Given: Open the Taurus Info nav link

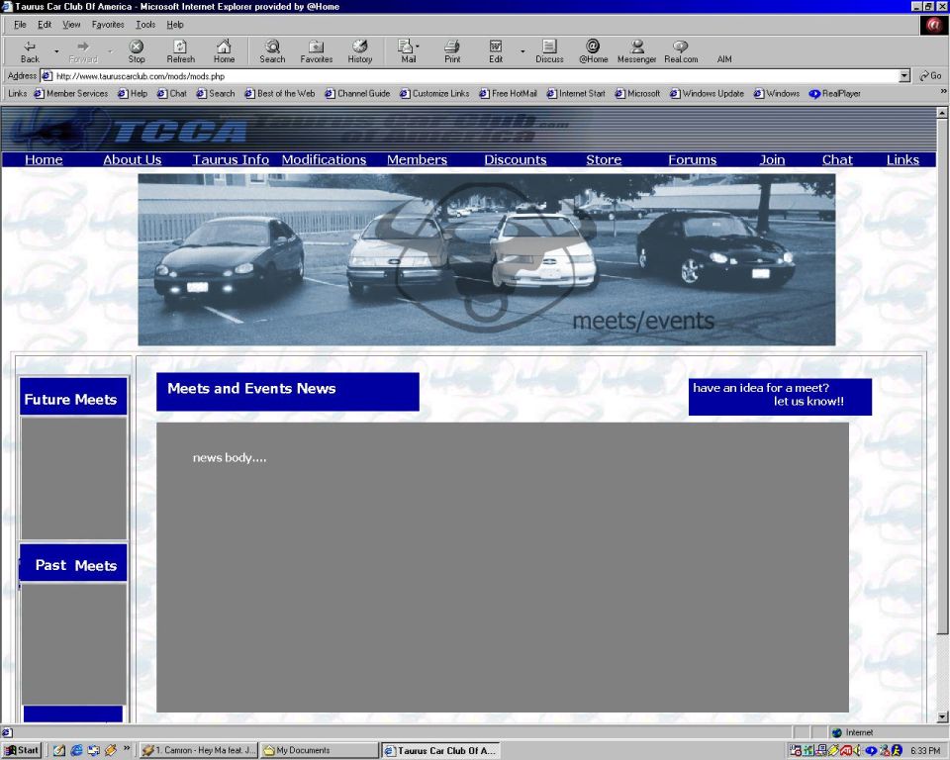Looking at the screenshot, I should pyautogui.click(x=231, y=159).
